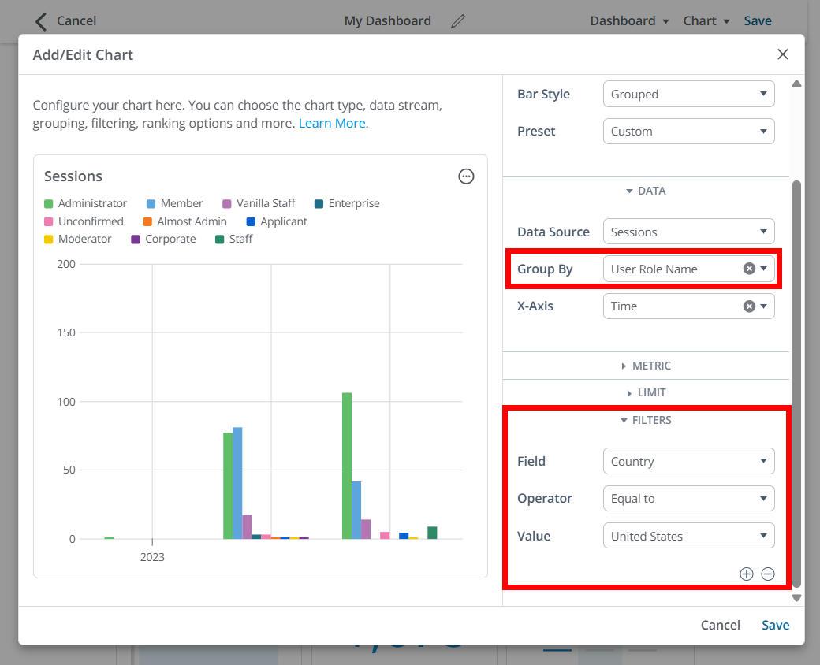
Task: Open the filter Operator dropdown
Action: click(x=689, y=498)
